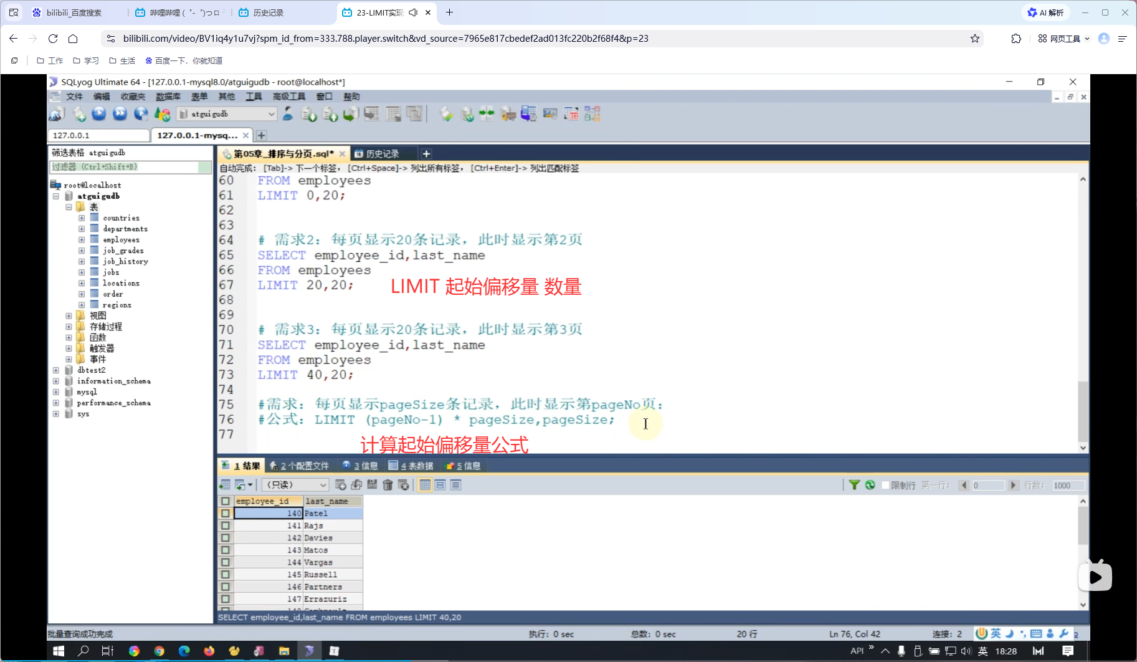The width and height of the screenshot is (1137, 662).
Task: Click the green filter funnel icon
Action: (x=854, y=485)
